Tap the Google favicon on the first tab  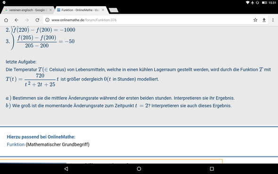pos(6,10)
